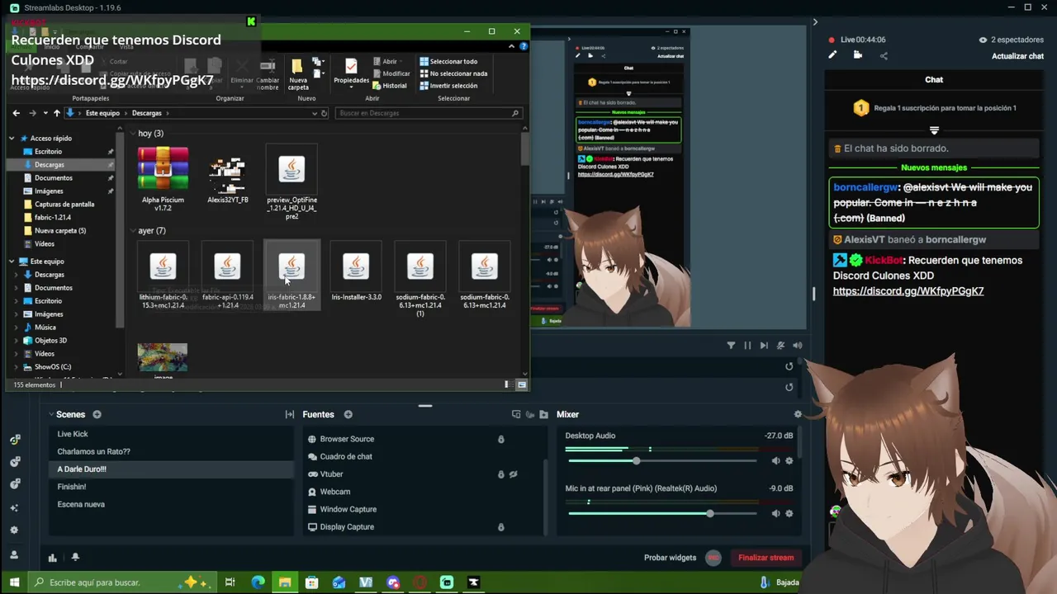Collapse Acceso rápido in Explorer tree
1057x594 pixels.
click(12, 139)
